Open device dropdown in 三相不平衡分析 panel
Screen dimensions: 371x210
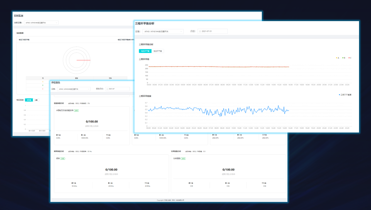[x=163, y=31]
